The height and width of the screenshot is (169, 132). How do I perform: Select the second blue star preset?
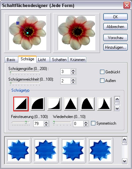tap(46, 150)
